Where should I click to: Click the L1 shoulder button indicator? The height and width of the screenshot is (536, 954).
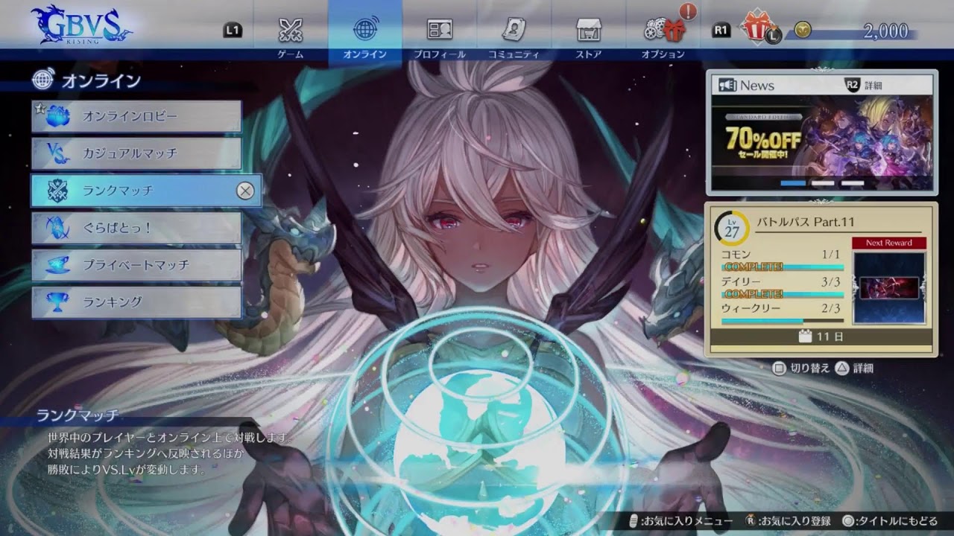point(233,30)
